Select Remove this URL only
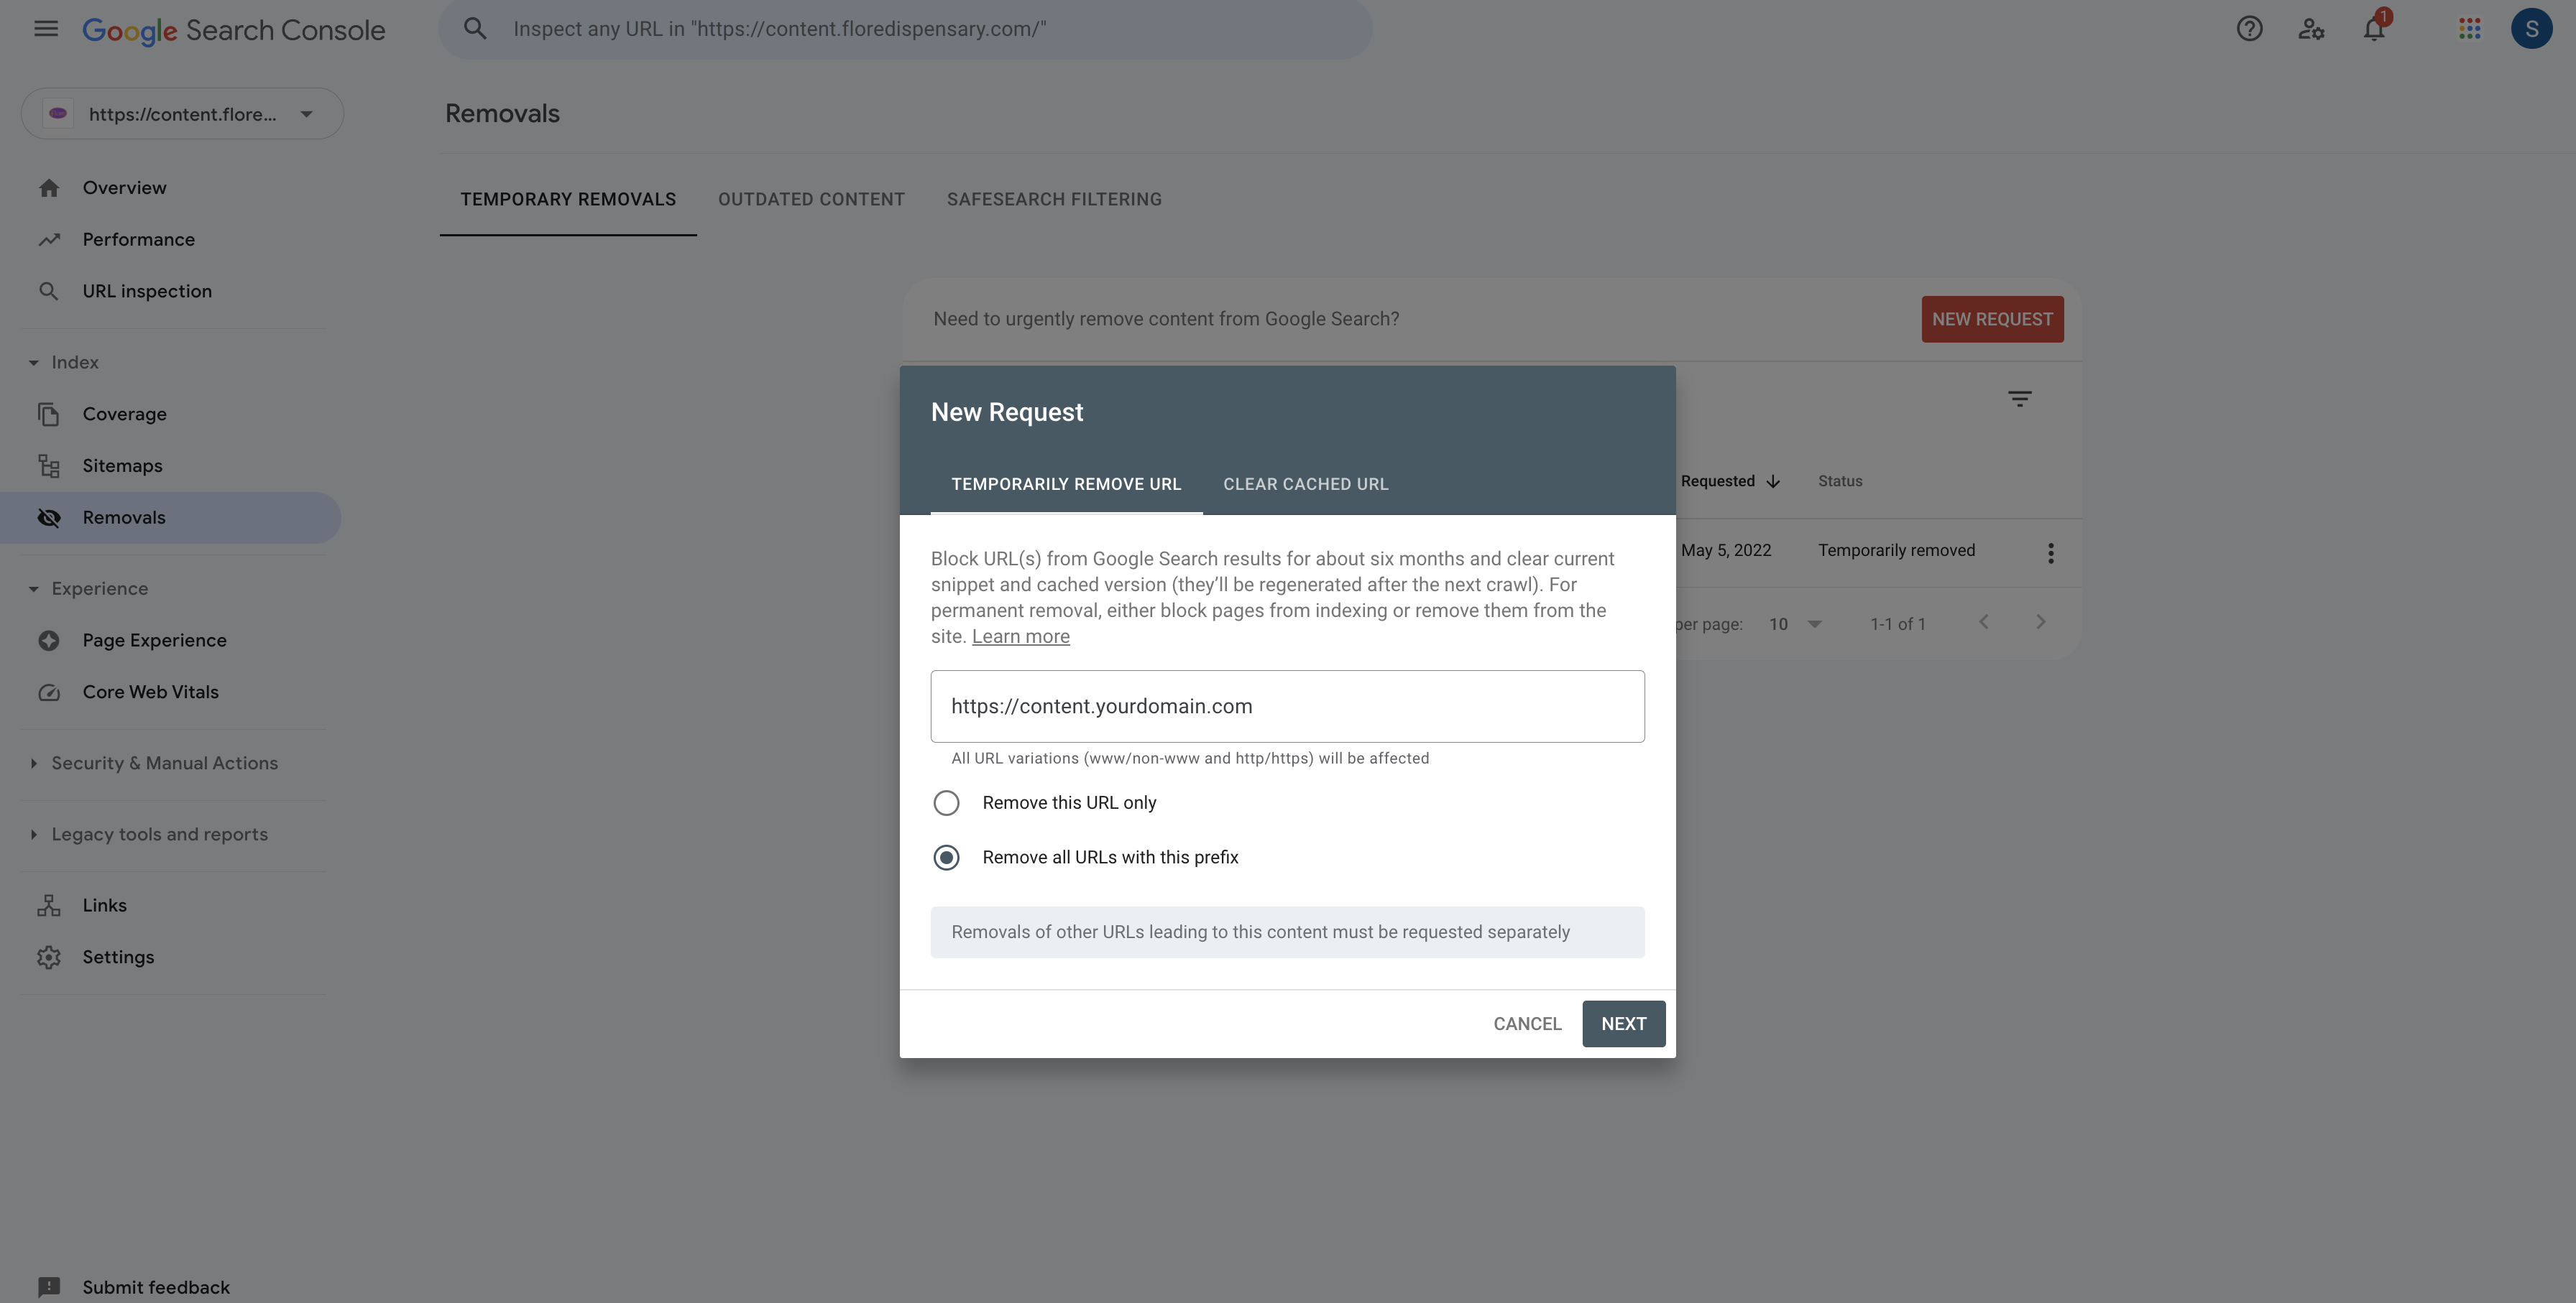This screenshot has height=1303, width=2576. (x=946, y=803)
